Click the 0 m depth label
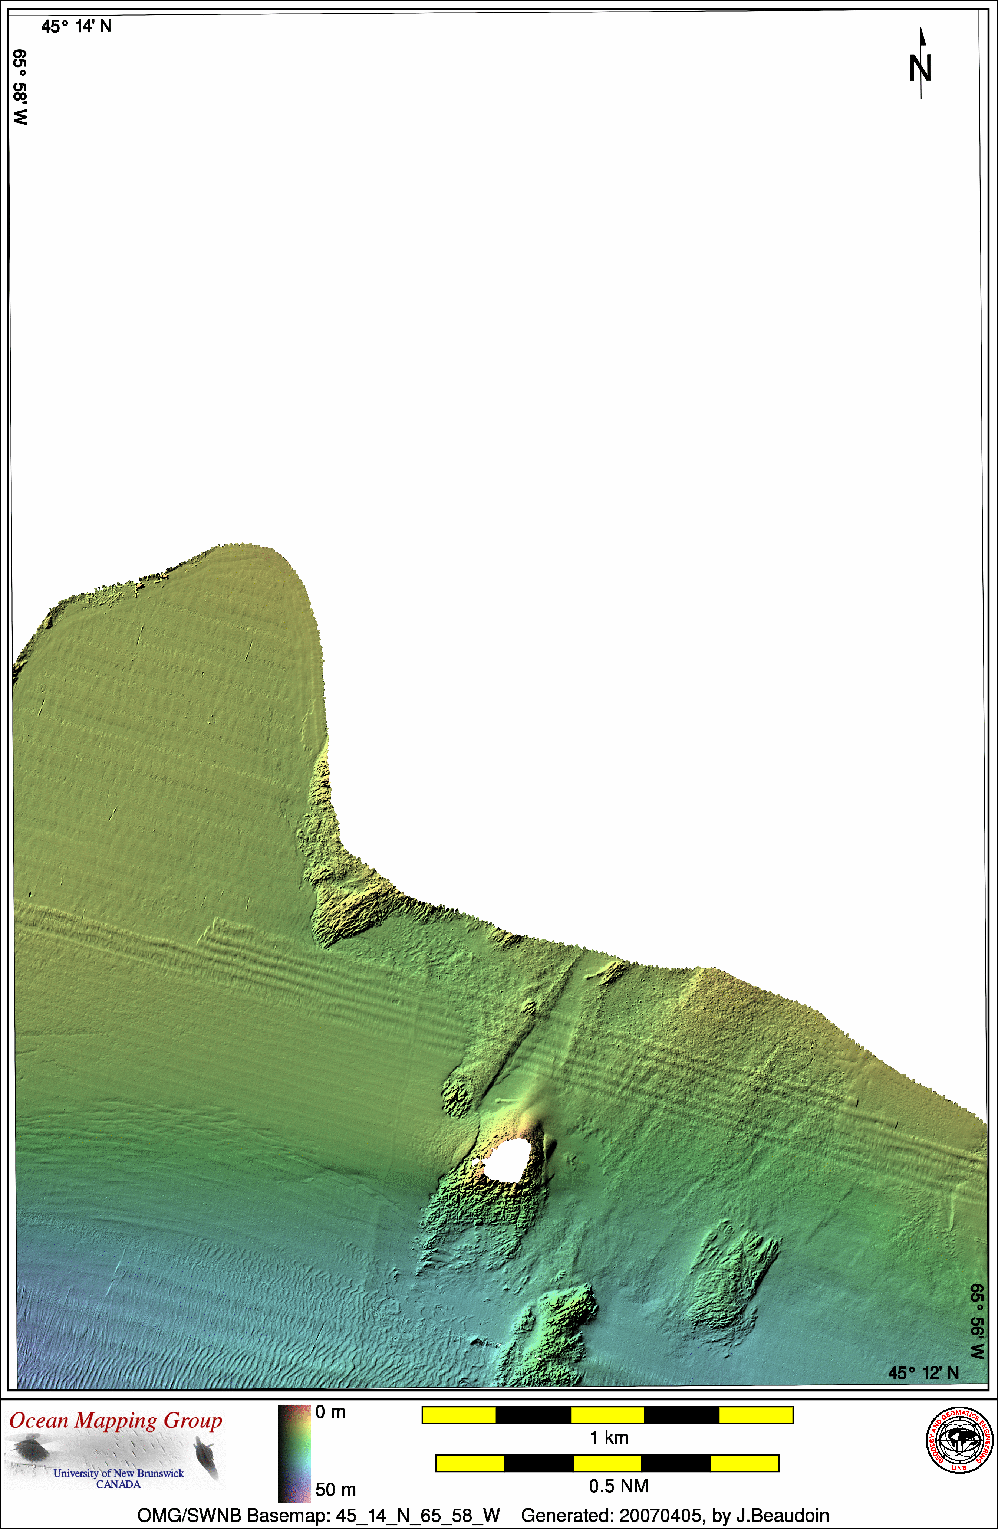 click(330, 1412)
